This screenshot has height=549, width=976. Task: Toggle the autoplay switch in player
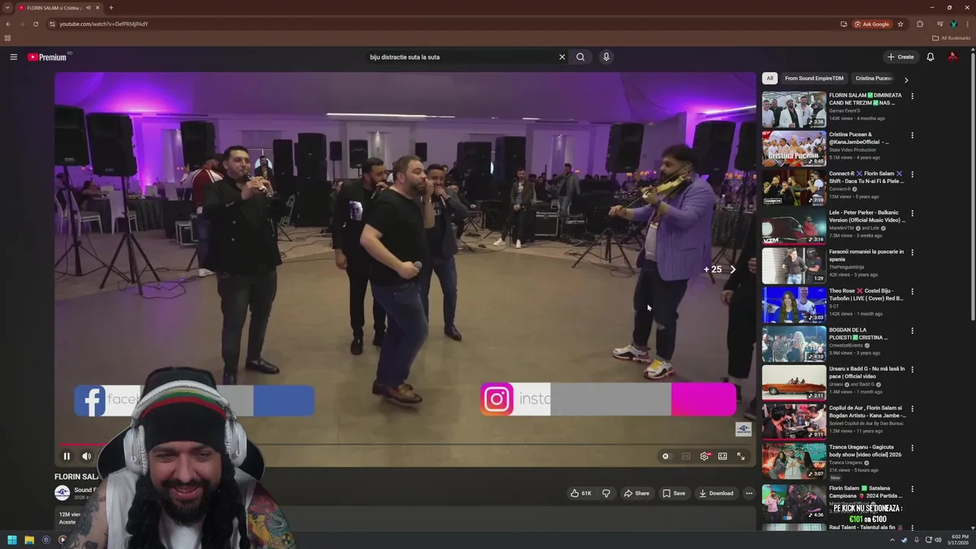(x=666, y=456)
